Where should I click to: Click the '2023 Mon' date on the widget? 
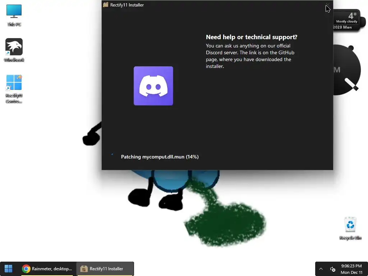(342, 27)
